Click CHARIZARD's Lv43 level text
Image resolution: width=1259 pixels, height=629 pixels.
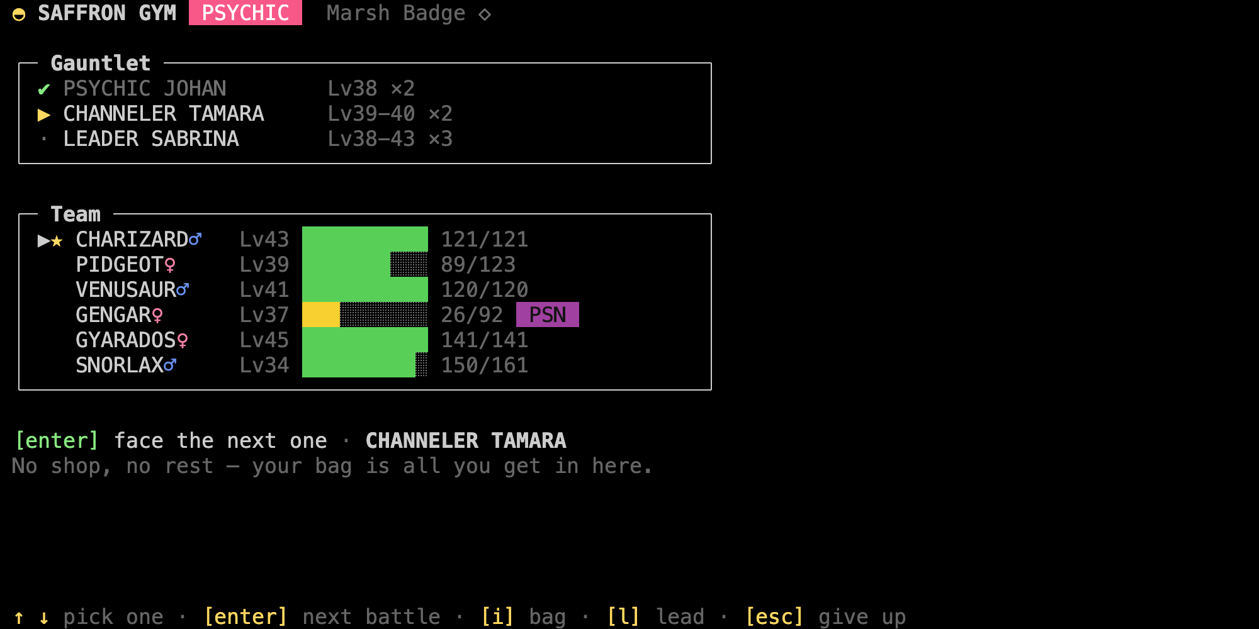coord(264,240)
